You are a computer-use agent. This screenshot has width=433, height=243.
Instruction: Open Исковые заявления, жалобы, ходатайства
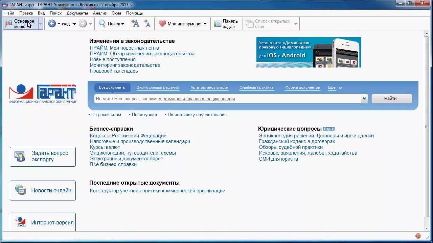[x=308, y=153]
